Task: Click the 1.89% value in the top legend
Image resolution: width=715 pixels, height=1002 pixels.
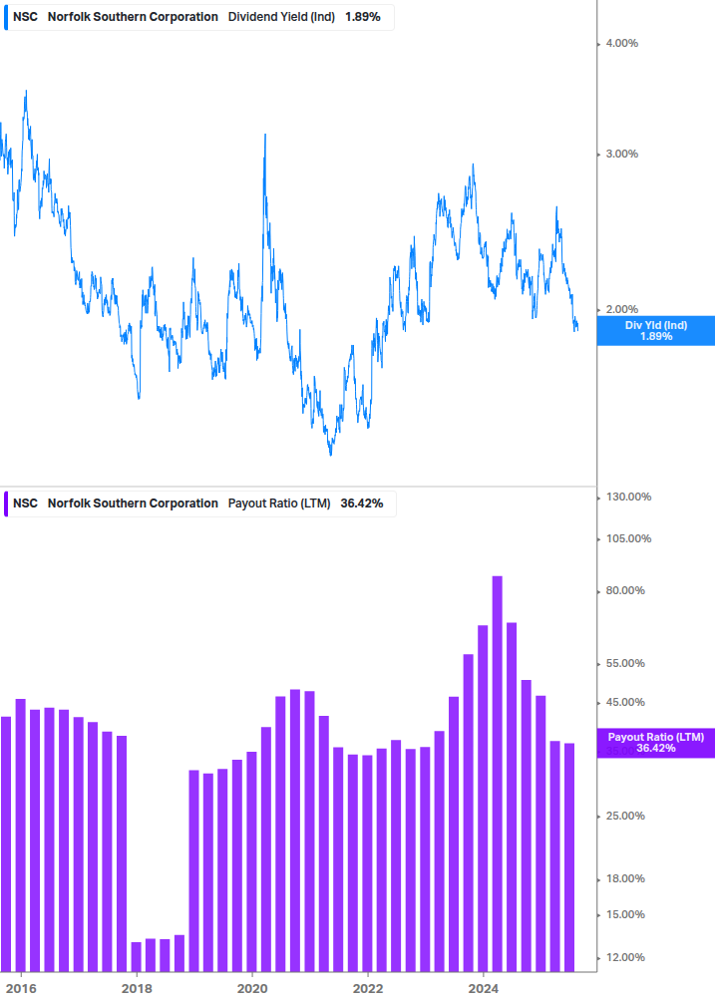Action: pos(362,17)
